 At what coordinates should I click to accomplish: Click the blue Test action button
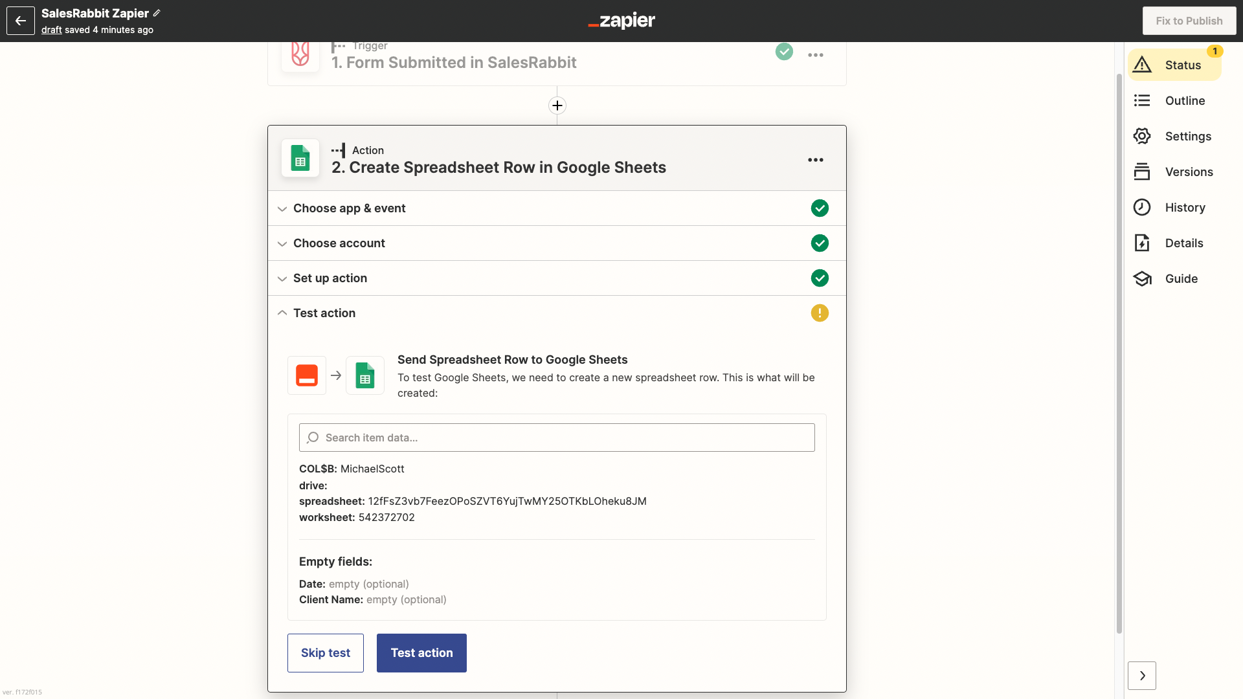421,653
